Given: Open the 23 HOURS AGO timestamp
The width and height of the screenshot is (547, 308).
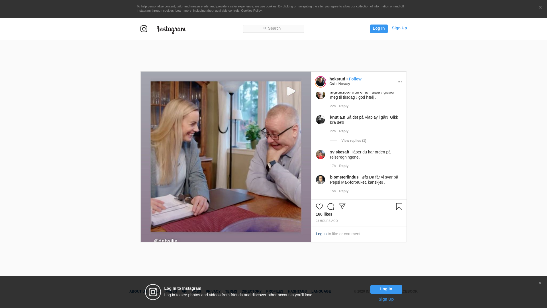Looking at the screenshot, I should tap(327, 221).
